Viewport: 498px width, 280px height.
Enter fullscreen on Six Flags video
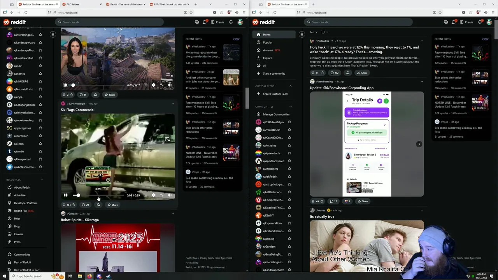pos(162,195)
